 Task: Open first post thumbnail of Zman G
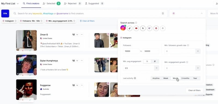(x=102, y=40)
